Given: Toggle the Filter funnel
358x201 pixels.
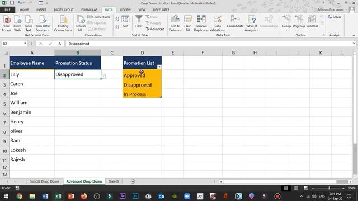Looking at the screenshot, I should click(139, 22).
